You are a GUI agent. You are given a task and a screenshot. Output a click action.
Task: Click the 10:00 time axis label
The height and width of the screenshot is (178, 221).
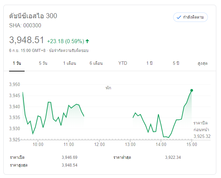(38, 145)
